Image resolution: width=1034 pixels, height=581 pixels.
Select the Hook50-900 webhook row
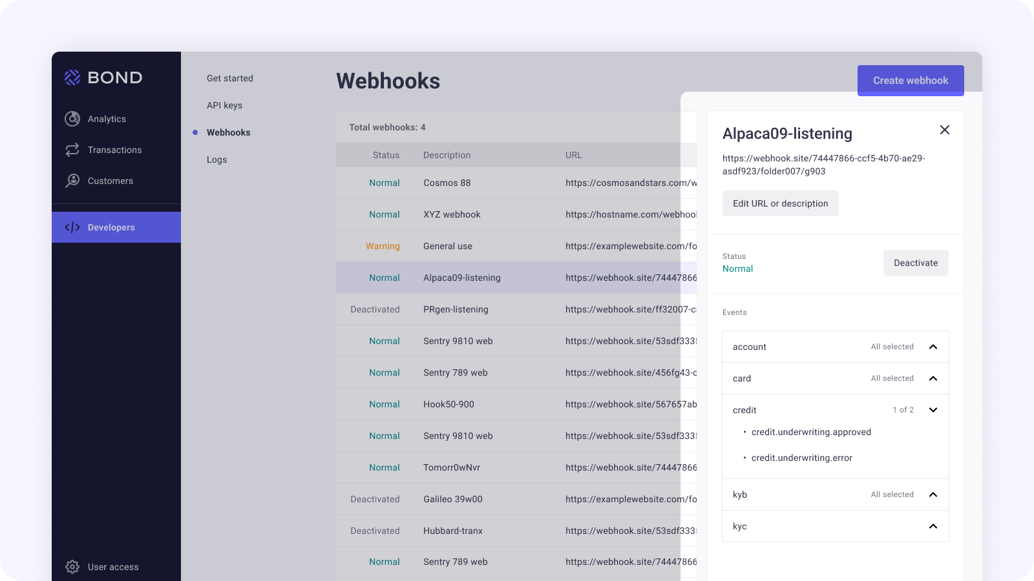point(516,404)
